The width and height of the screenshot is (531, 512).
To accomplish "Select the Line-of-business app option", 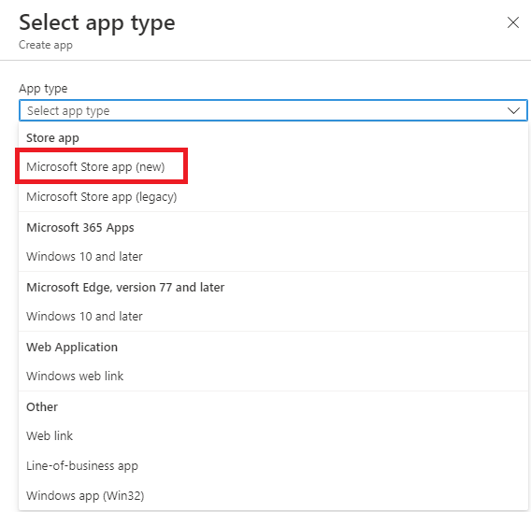I will [273, 465].
